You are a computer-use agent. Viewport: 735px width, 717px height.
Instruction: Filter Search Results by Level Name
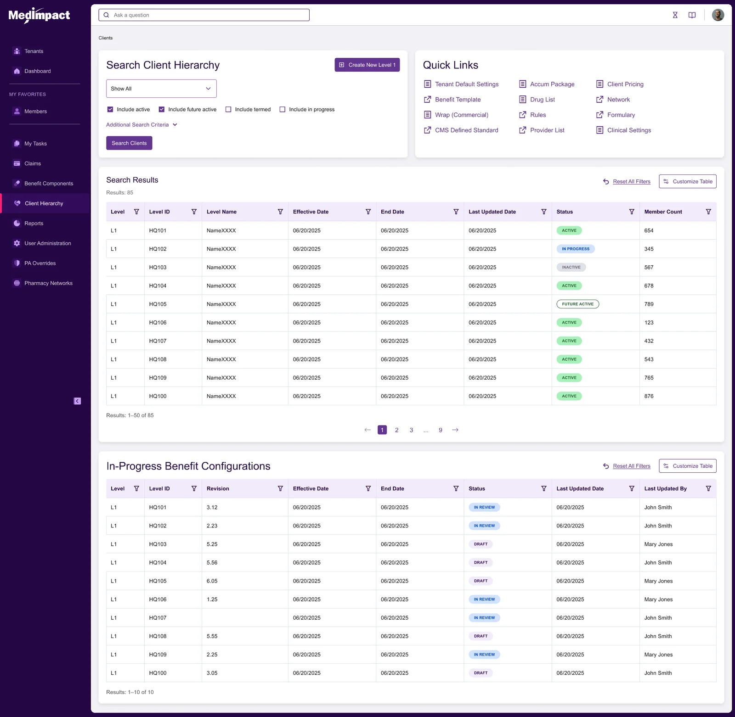tap(280, 212)
